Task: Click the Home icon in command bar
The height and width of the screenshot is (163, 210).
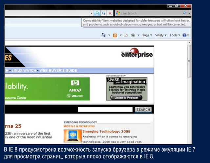Action: 104,35
